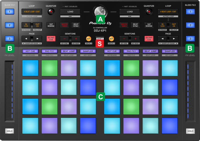
Task: Toggle SLIP REVERSE on the right deck
Action: tap(149, 25)
